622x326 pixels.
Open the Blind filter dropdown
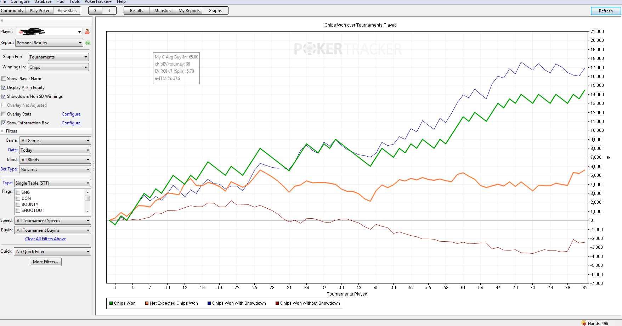55,160
